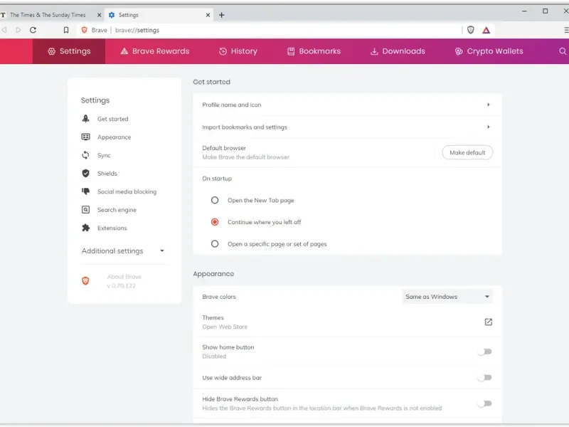The image size is (569, 427).
Task: Click the Brave Shields lion icon in address bar
Action: tap(470, 30)
